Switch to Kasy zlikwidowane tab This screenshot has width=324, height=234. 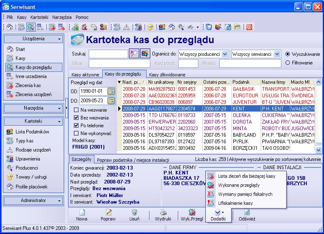[x=167, y=75]
